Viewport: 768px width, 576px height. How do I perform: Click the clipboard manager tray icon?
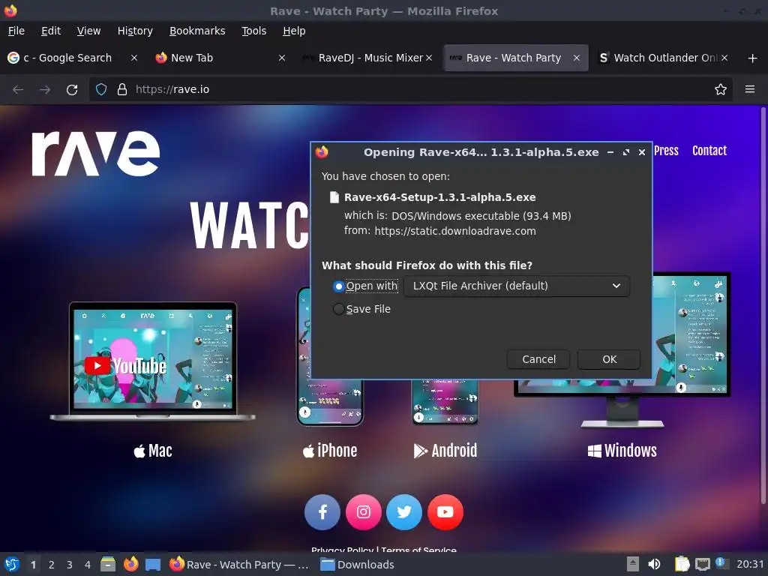[x=682, y=565]
